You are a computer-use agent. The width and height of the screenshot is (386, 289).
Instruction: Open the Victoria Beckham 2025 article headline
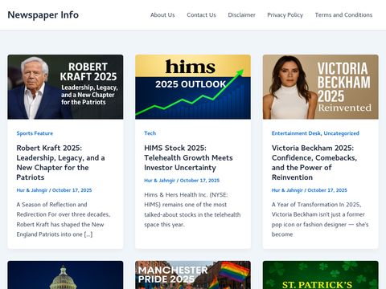tap(314, 162)
